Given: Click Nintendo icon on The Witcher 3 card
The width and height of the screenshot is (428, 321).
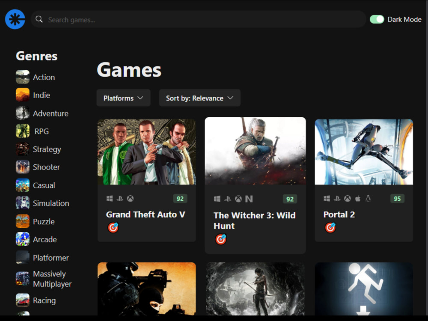Looking at the screenshot, I should [x=249, y=199].
